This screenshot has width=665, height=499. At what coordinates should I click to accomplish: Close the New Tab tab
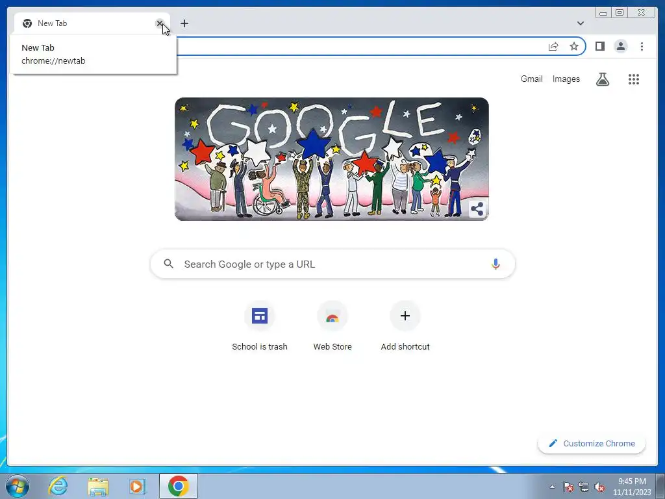click(x=160, y=23)
